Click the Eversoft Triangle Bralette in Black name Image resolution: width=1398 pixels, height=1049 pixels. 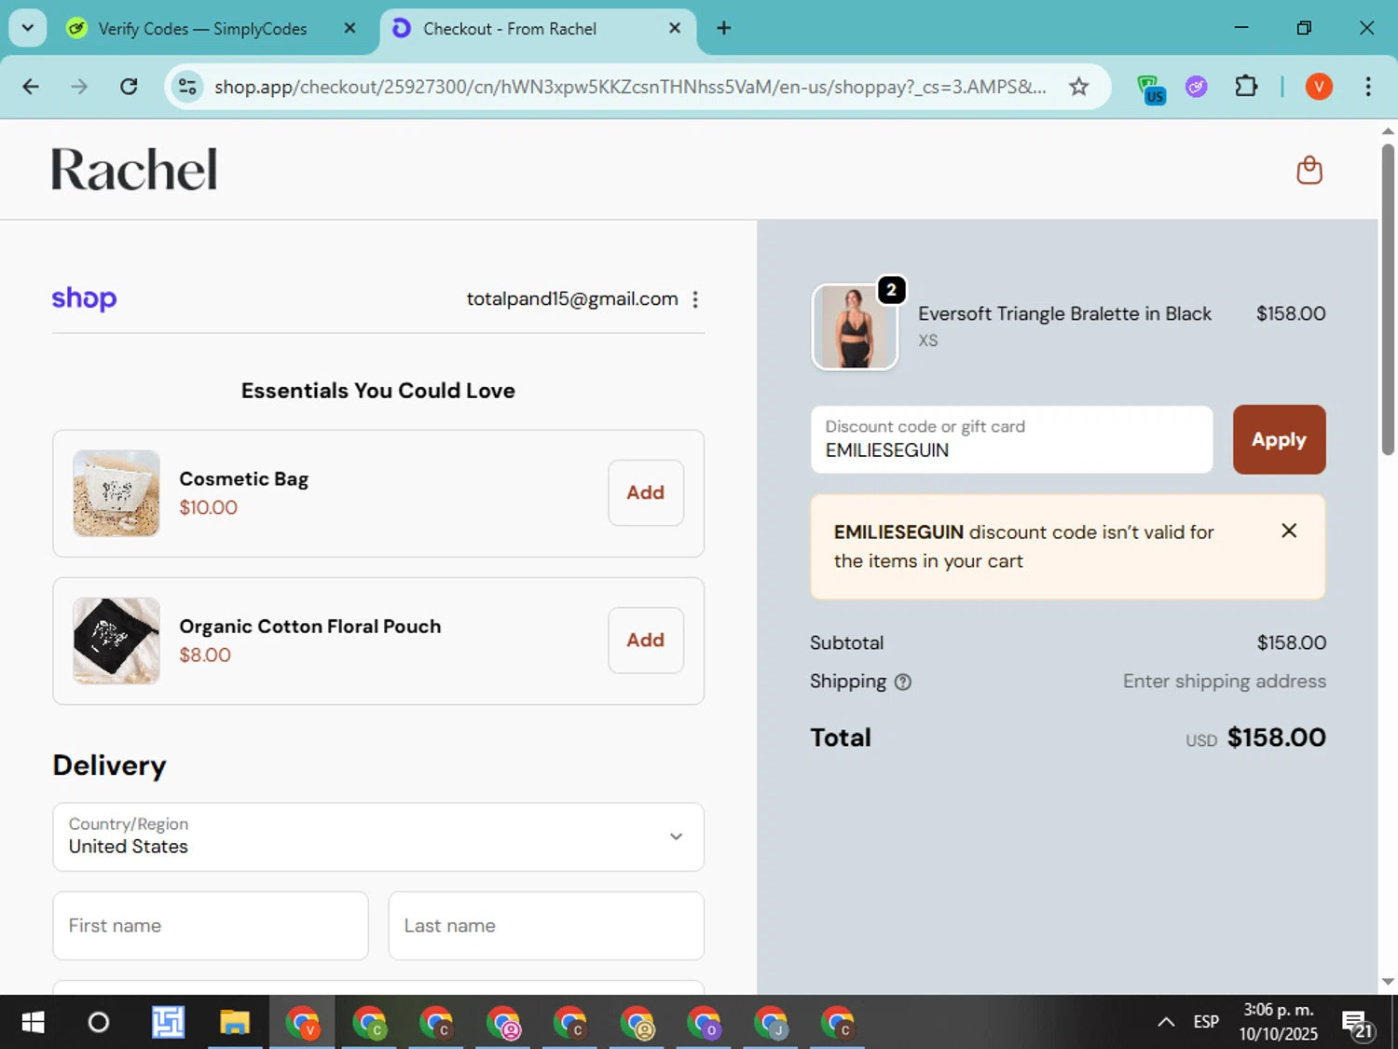pos(1064,313)
